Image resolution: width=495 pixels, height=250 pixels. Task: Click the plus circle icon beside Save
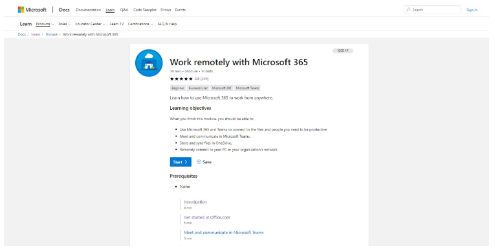199,161
